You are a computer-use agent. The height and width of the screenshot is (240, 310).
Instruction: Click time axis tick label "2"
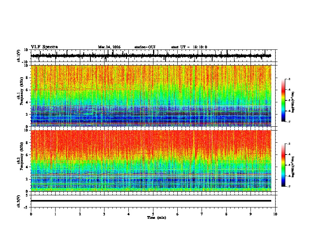coord(80,214)
